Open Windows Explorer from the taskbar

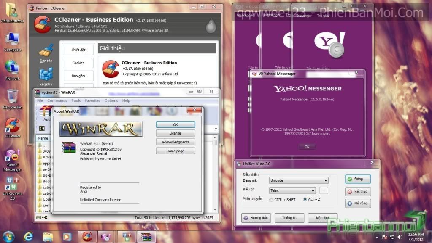click(x=48, y=237)
